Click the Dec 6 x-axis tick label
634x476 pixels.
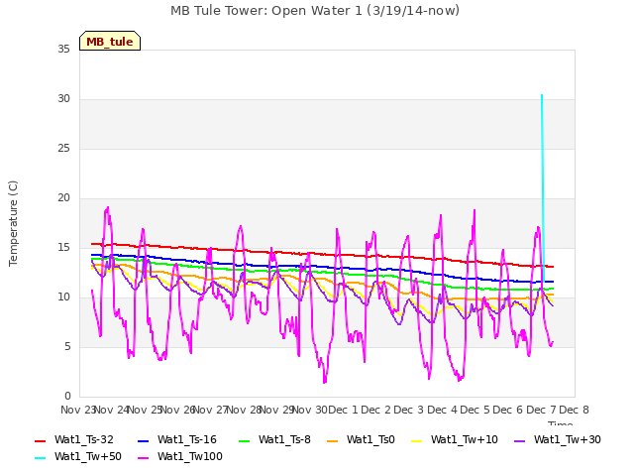pyautogui.click(x=508, y=410)
